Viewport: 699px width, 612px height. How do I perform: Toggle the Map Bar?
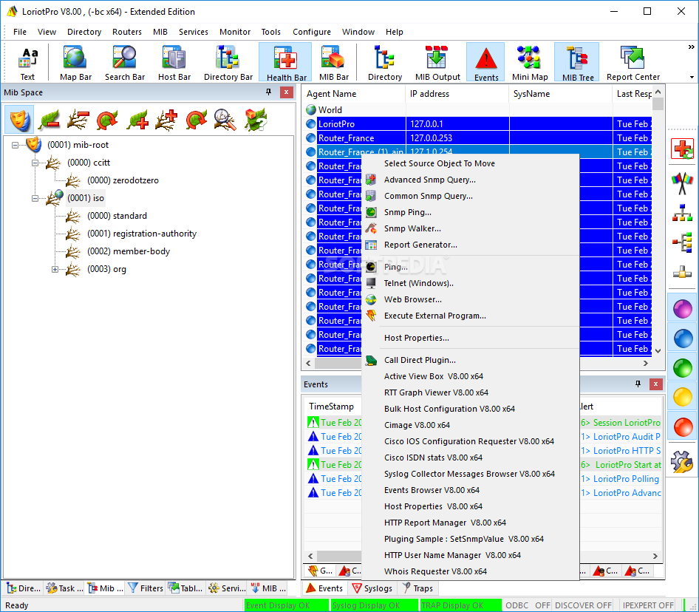(x=75, y=63)
